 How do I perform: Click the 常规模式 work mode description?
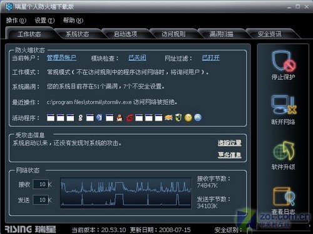click(x=128, y=72)
